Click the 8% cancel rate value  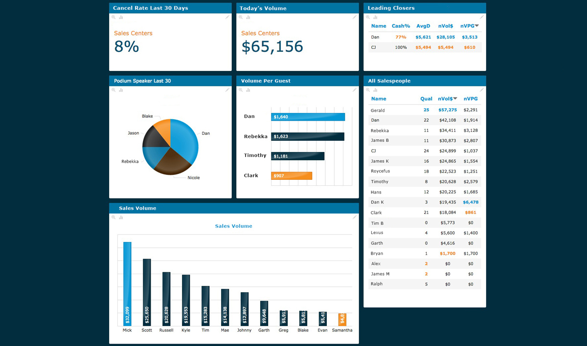coord(127,46)
